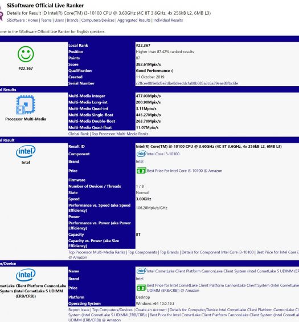Open the Top Brands link

pyautogui.click(x=169, y=252)
